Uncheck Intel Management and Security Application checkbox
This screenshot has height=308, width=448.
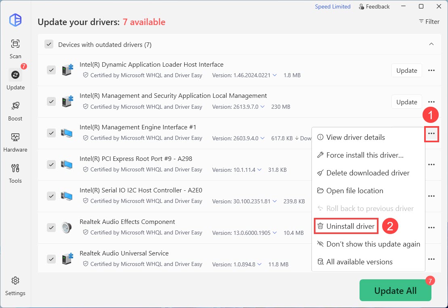51,101
